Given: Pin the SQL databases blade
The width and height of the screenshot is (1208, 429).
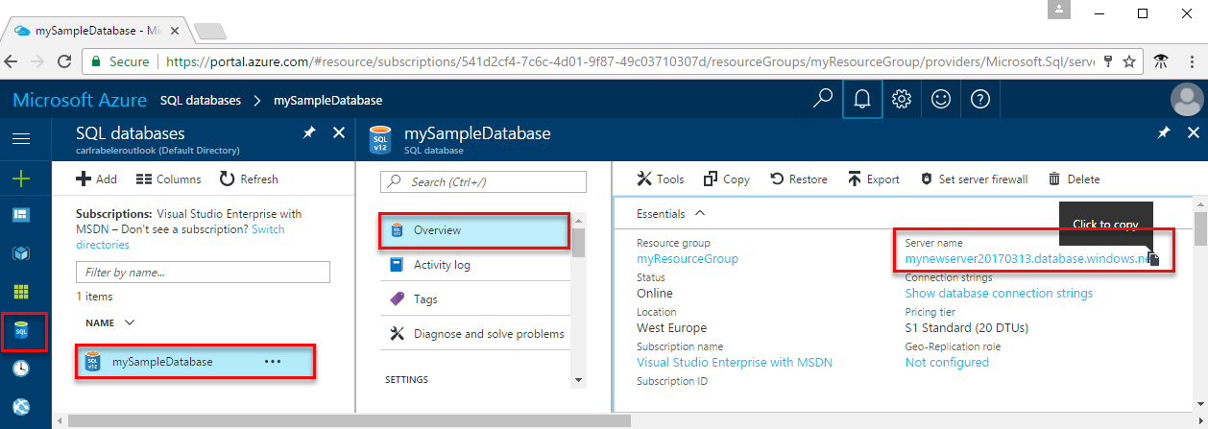Looking at the screenshot, I should [x=309, y=133].
